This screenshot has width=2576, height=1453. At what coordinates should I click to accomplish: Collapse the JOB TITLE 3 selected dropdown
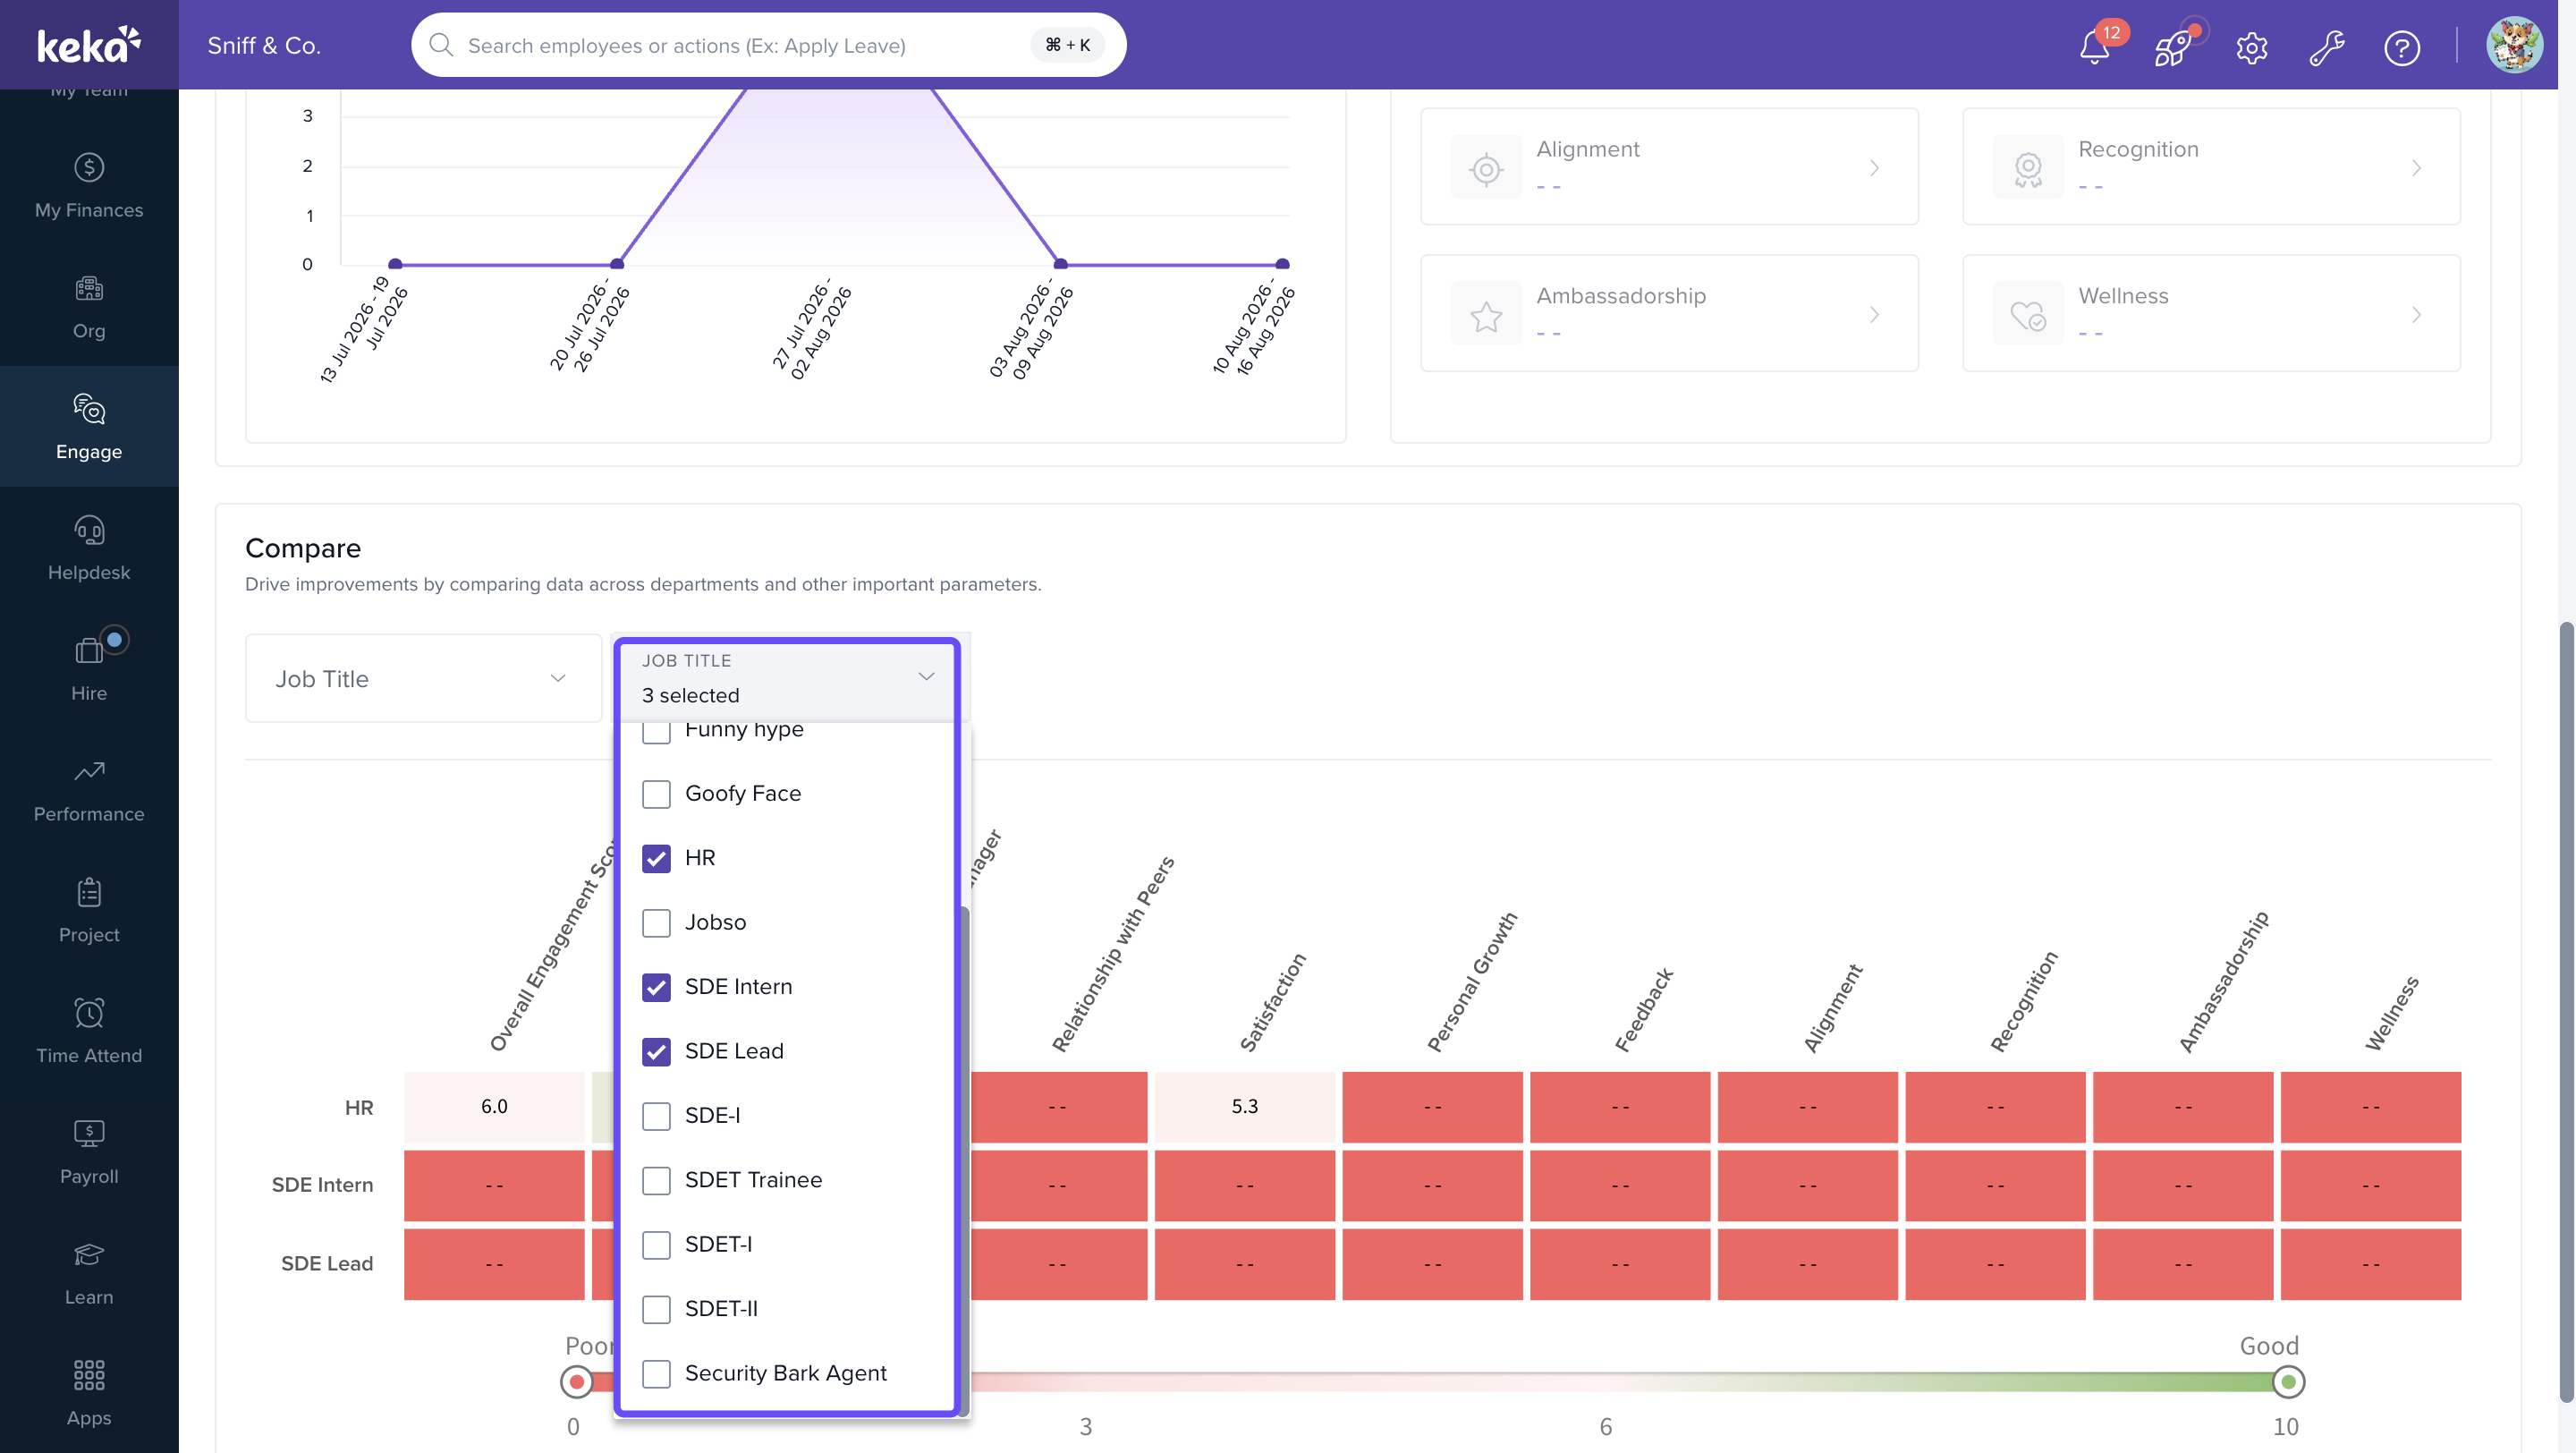(x=787, y=678)
